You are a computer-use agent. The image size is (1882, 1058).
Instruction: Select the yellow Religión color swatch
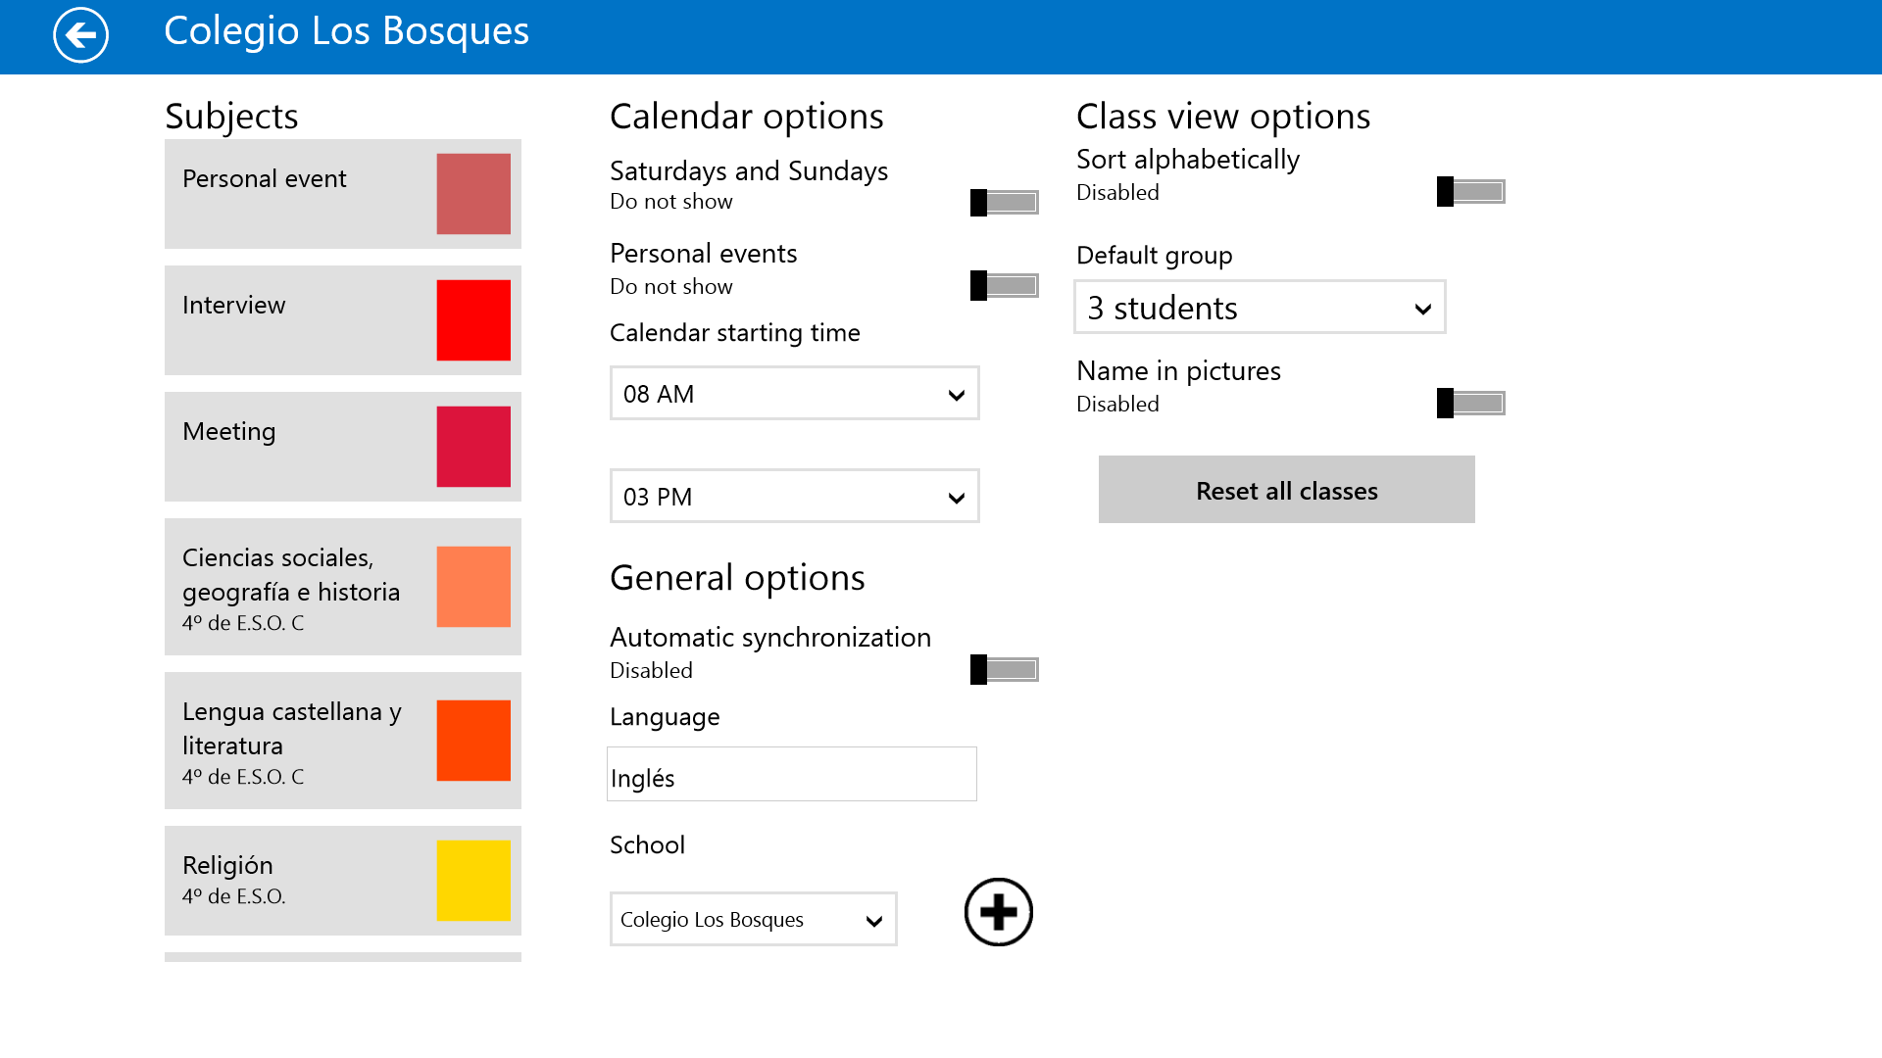(x=473, y=881)
